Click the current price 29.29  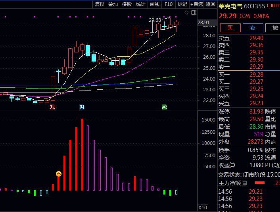(228, 16)
